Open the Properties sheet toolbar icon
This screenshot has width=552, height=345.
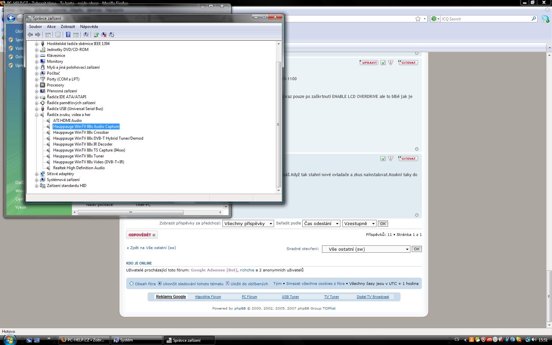(x=58, y=34)
